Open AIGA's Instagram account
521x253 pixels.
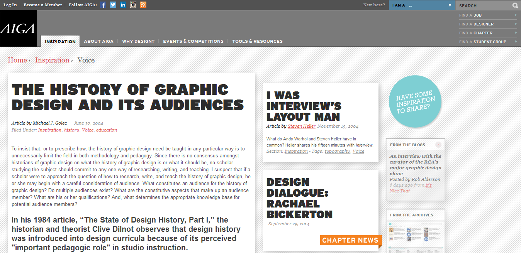tap(133, 5)
